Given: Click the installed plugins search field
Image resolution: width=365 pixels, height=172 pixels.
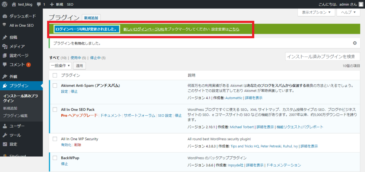Looking at the screenshot, I should tap(322, 56).
